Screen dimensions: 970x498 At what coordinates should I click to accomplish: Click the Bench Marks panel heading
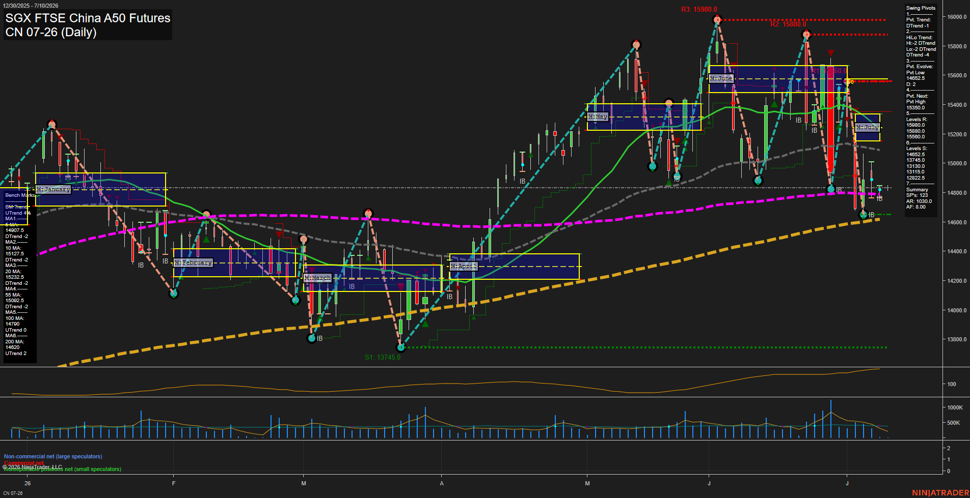(x=20, y=195)
